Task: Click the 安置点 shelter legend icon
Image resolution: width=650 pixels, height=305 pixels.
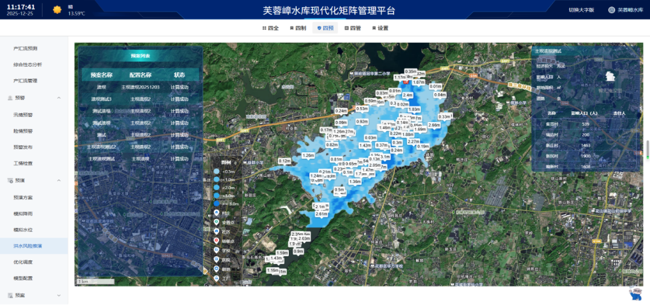Action: coord(217,221)
